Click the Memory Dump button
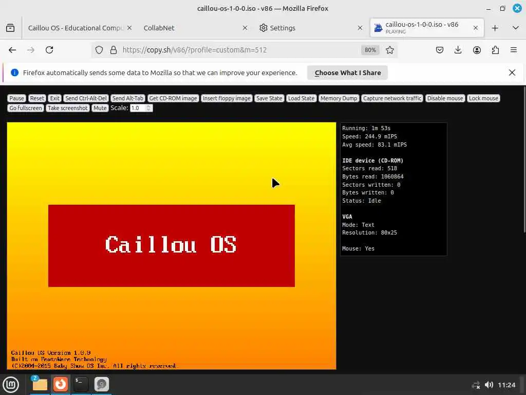 (339, 98)
